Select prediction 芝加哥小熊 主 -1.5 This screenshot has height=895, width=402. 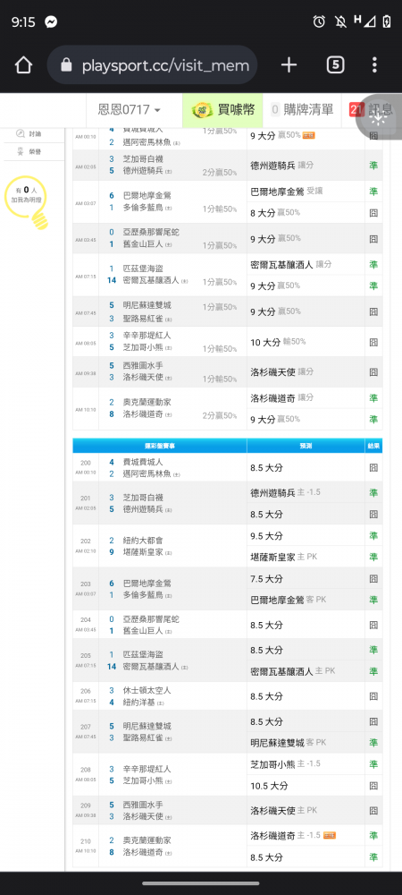285,763
